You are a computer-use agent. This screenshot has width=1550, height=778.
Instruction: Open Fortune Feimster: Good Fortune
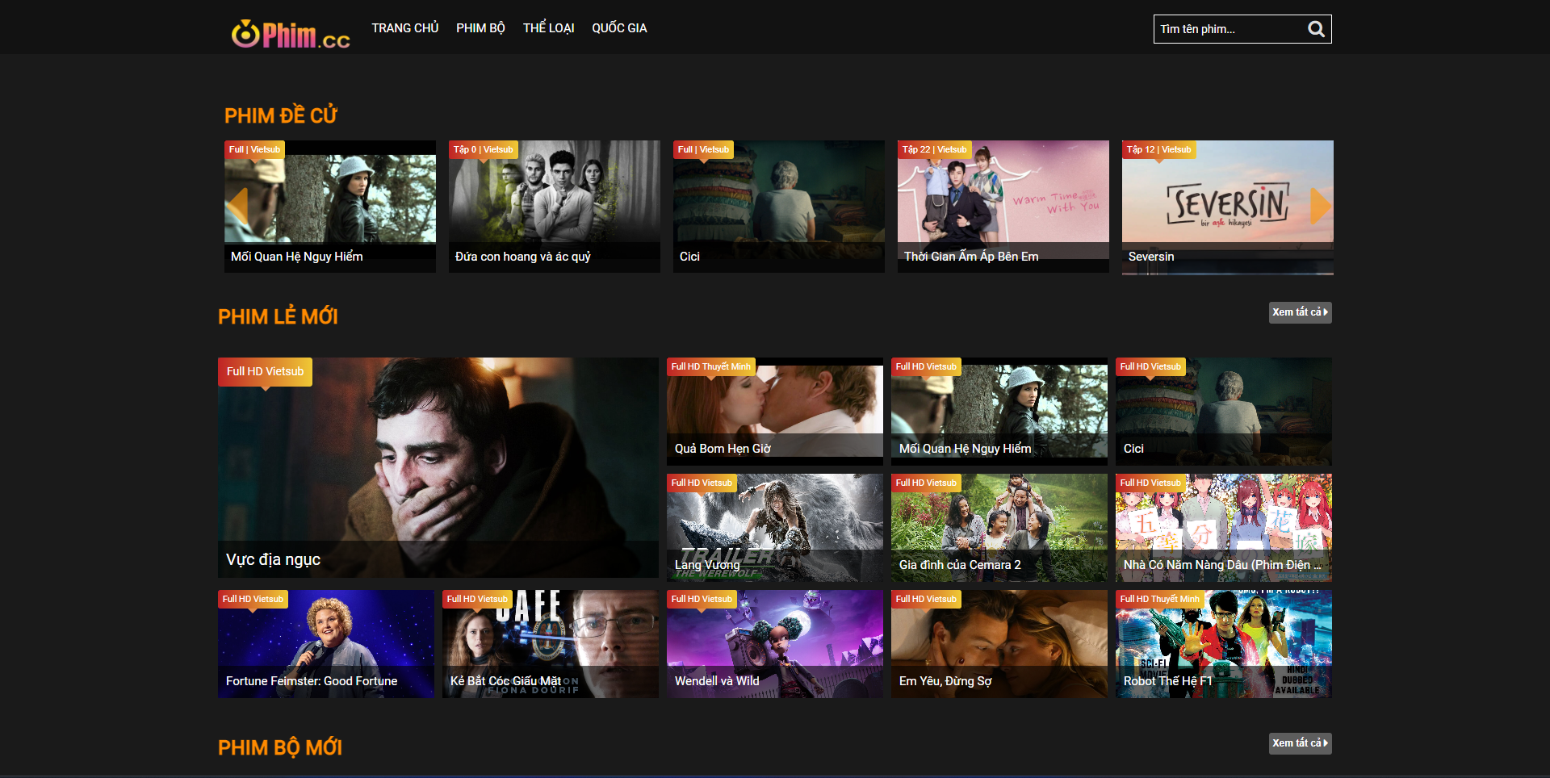(325, 642)
